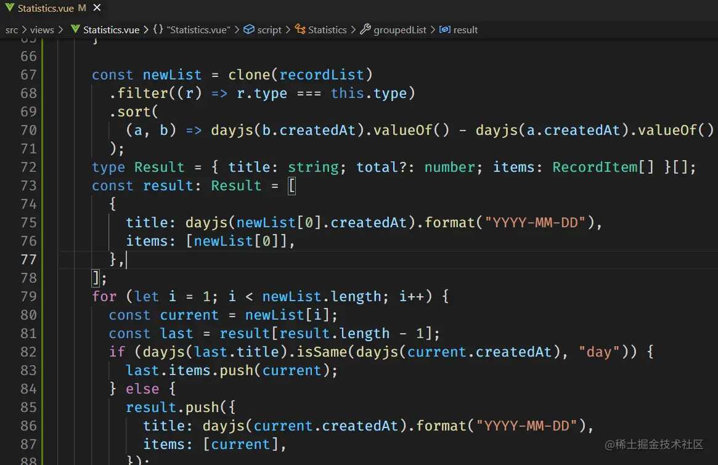718x465 pixels.
Task: Open the script breadcrumb segment
Action: 269,30
